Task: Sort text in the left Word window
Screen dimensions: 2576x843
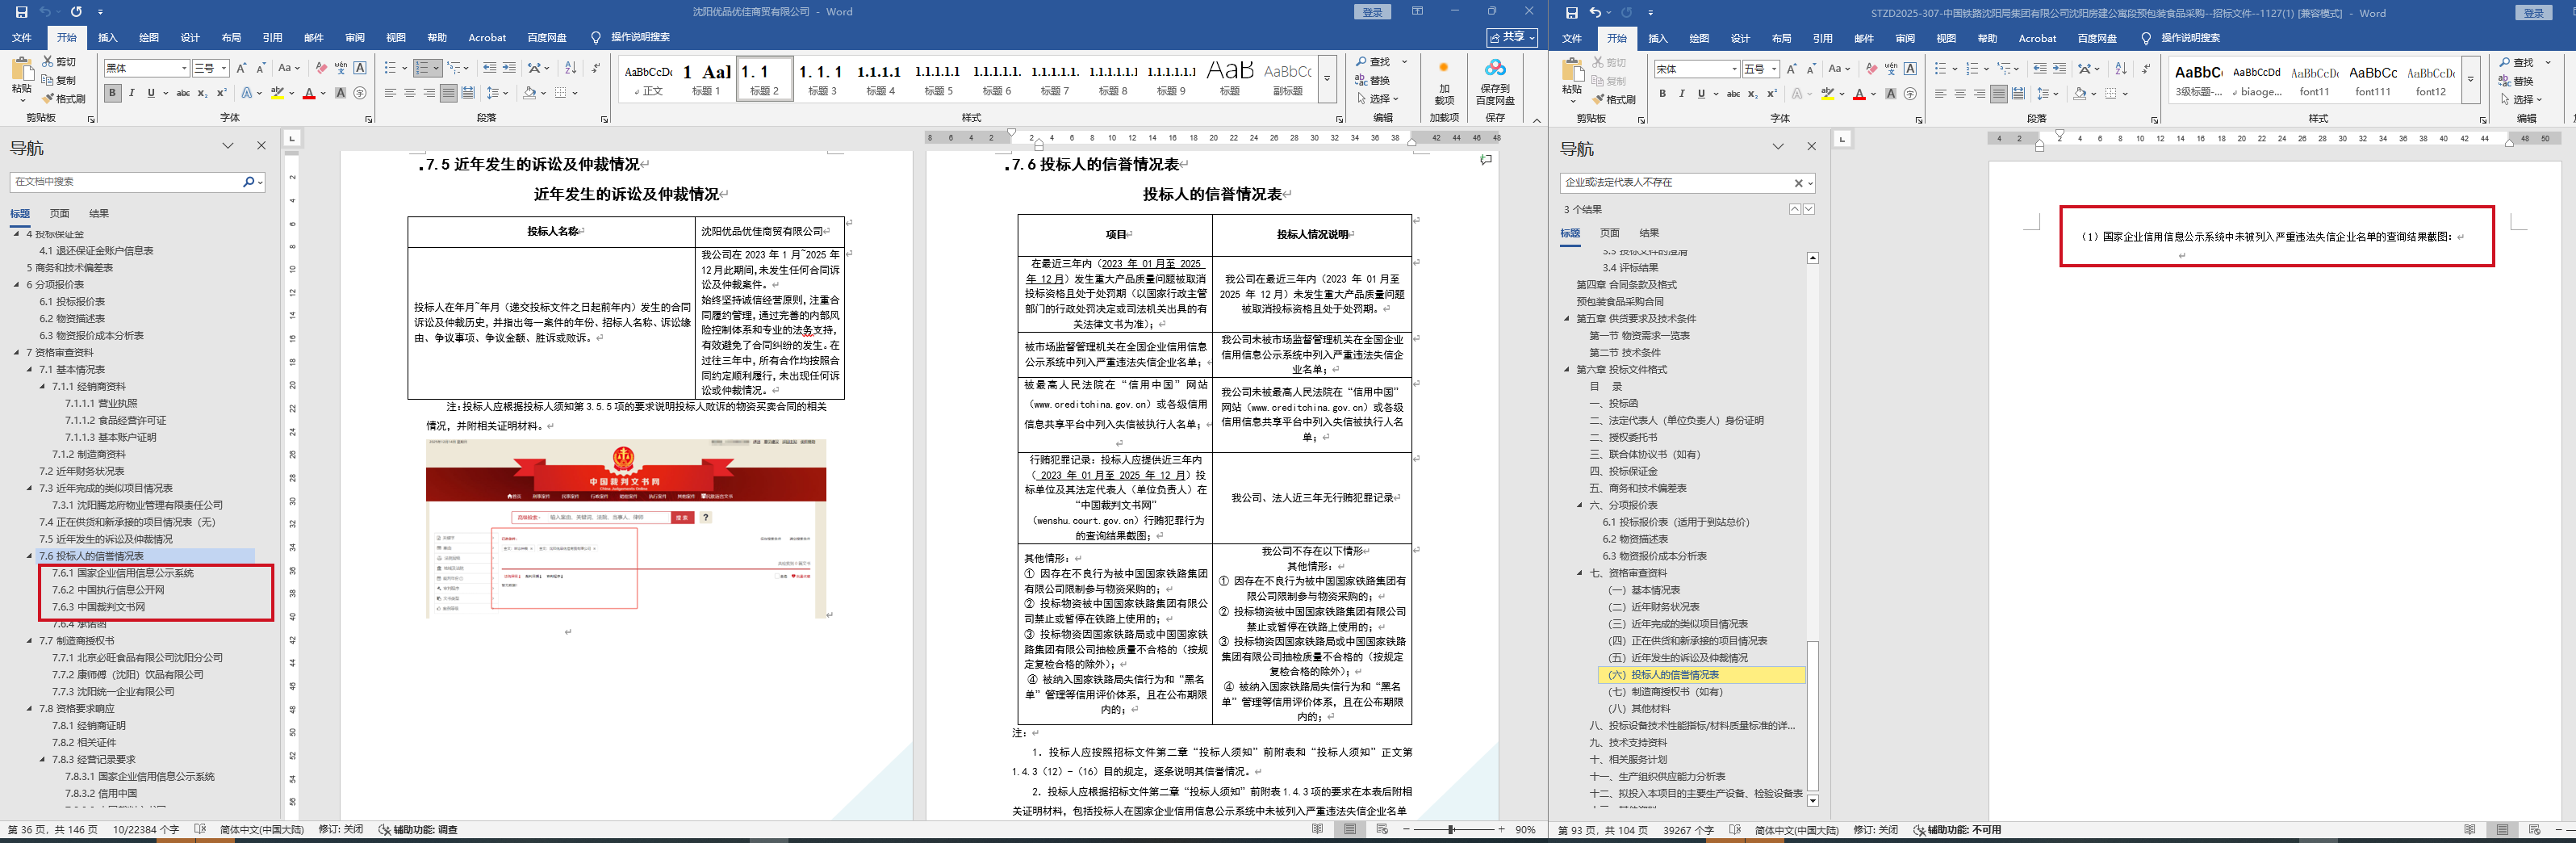Action: 571,68
